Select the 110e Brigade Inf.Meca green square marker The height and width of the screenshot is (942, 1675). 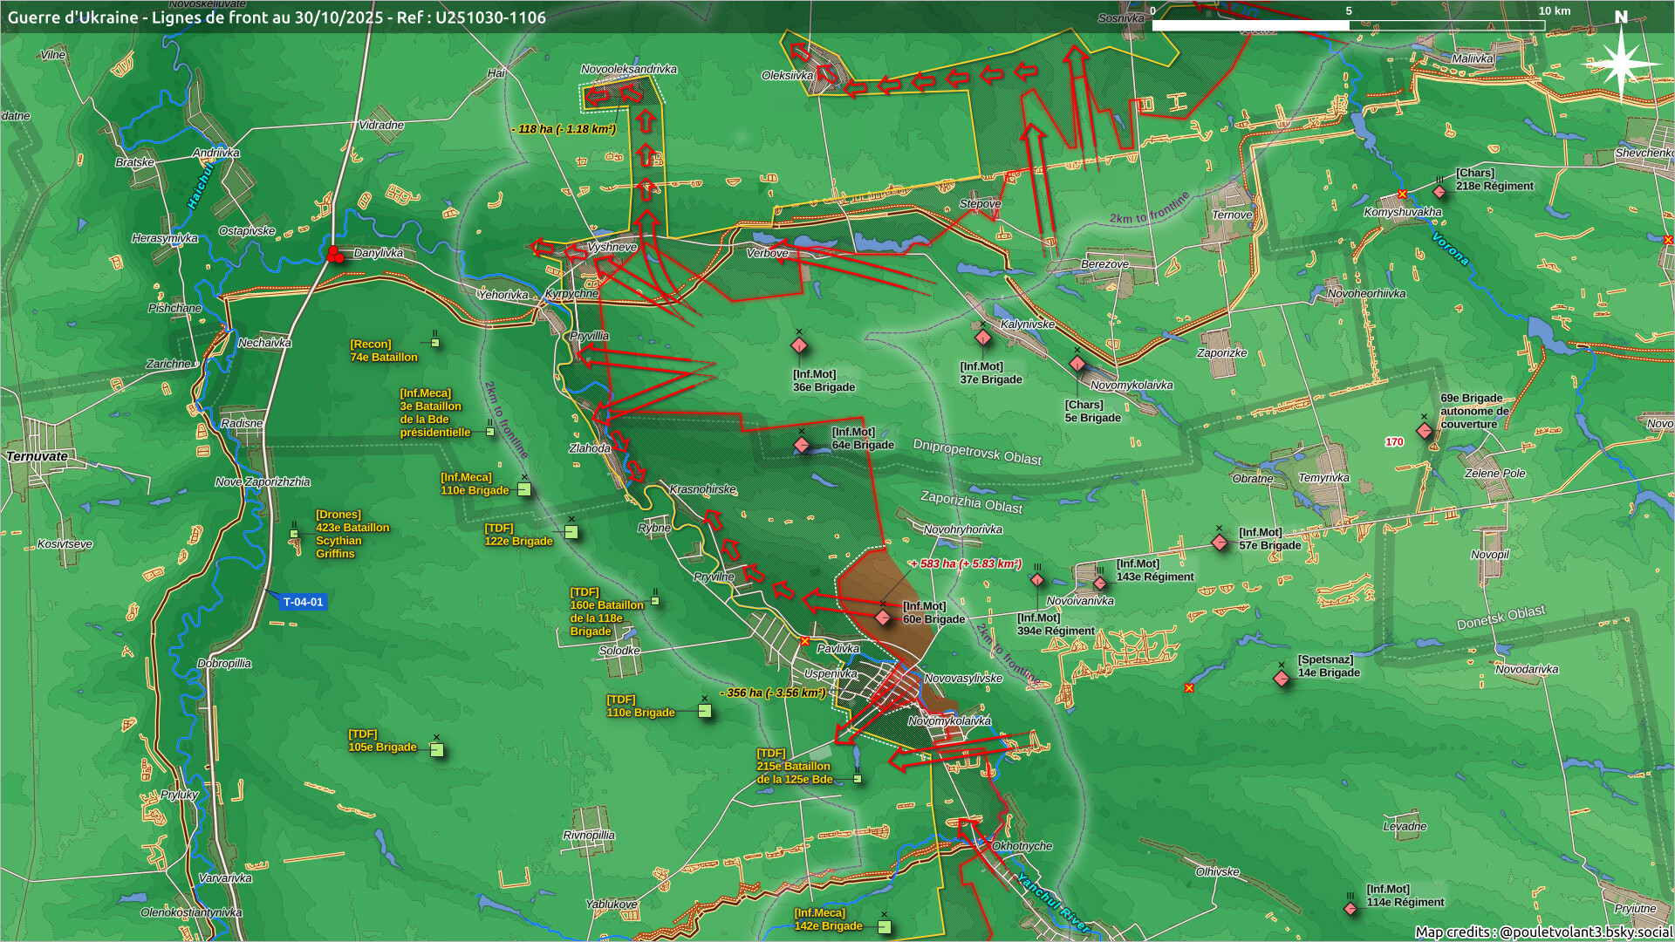(x=524, y=489)
